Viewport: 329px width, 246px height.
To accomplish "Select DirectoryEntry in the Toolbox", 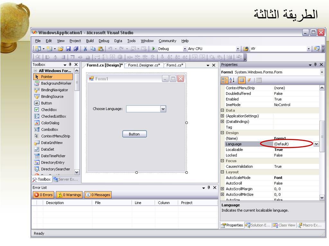I will 53,162.
